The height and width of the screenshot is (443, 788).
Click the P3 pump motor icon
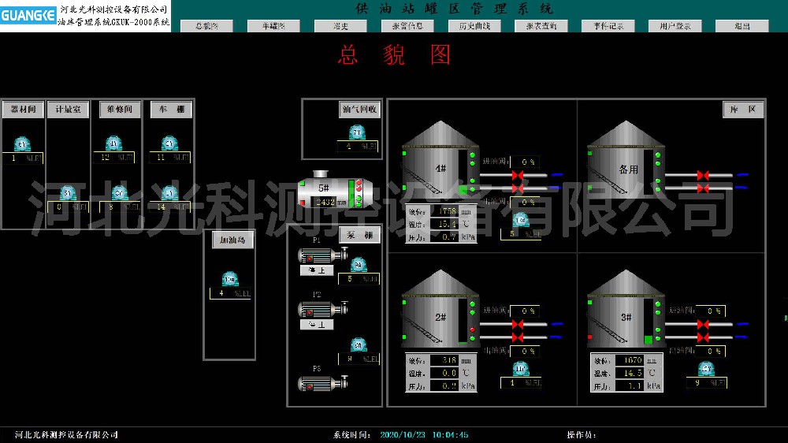click(317, 384)
